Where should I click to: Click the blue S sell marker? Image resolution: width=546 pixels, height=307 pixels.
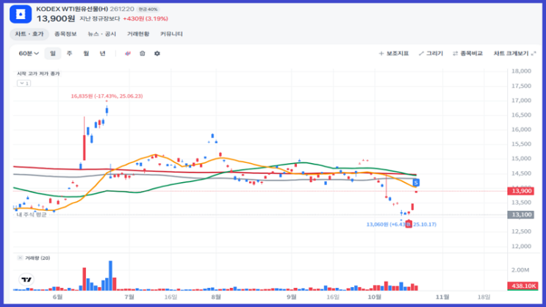tap(416, 182)
